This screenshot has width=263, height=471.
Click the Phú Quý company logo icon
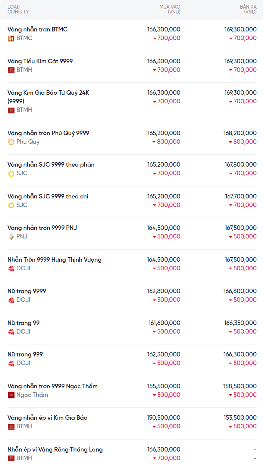pyautogui.click(x=11, y=142)
